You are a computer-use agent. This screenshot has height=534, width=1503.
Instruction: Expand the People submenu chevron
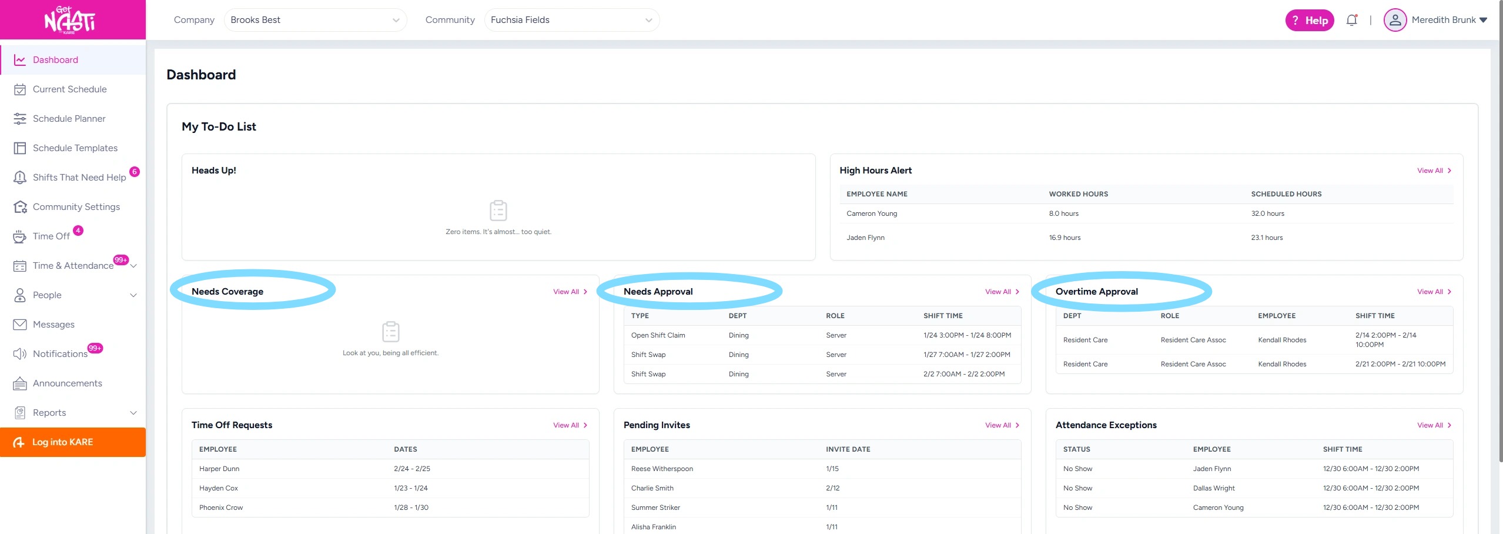pyautogui.click(x=133, y=295)
